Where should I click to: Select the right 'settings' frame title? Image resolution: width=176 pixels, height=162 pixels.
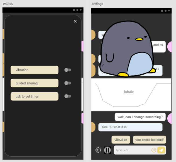(x=97, y=4)
